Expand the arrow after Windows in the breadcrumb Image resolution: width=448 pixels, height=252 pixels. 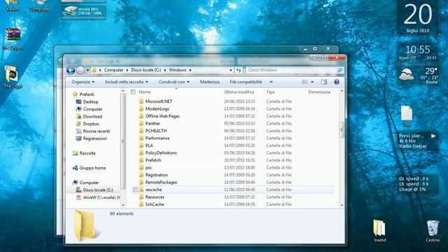190,70
